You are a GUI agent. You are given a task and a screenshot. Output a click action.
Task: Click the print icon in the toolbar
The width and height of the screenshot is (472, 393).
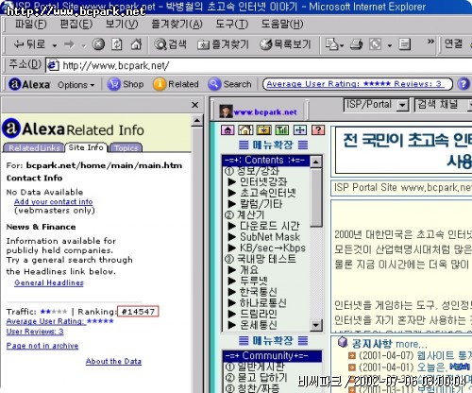click(356, 44)
